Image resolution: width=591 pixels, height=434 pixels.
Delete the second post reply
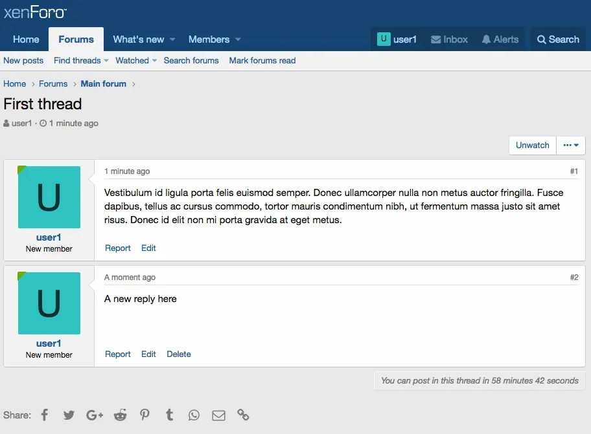(x=179, y=354)
